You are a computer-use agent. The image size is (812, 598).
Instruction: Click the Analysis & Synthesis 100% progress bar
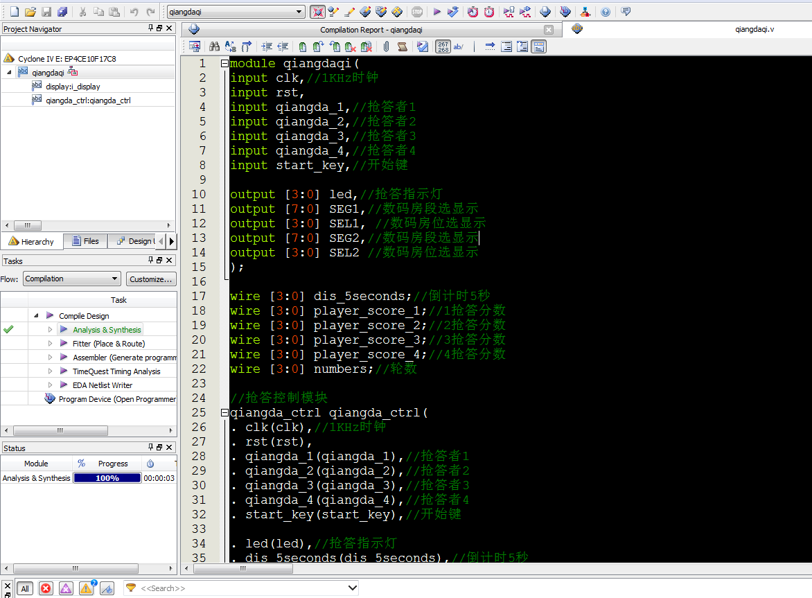click(x=107, y=477)
